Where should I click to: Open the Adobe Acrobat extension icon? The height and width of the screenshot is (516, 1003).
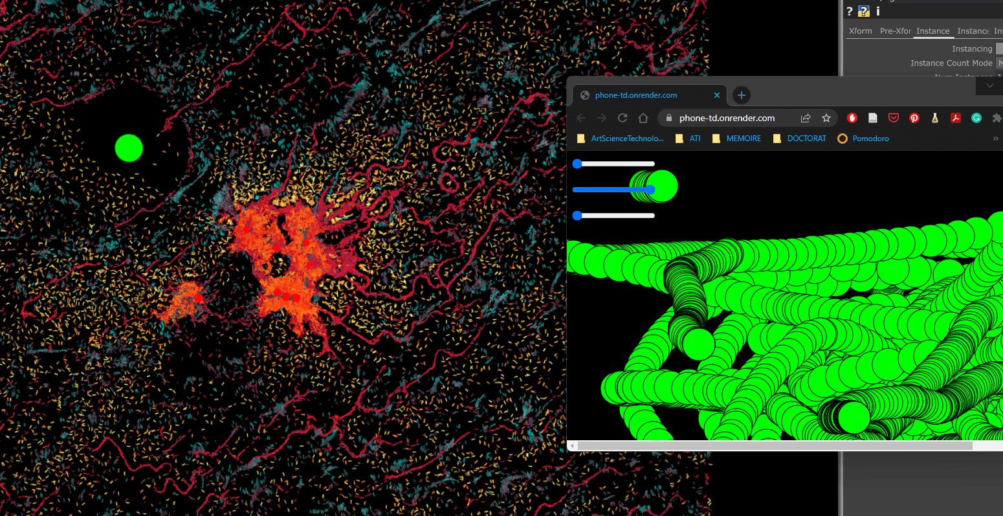[956, 118]
